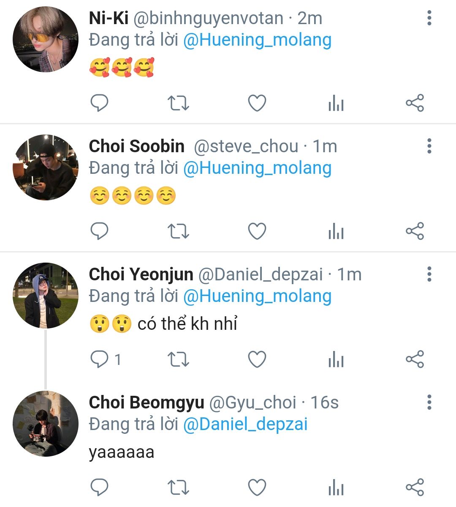
Task: Open replies on Choi Yeonjun's tweet
Action: tap(100, 359)
